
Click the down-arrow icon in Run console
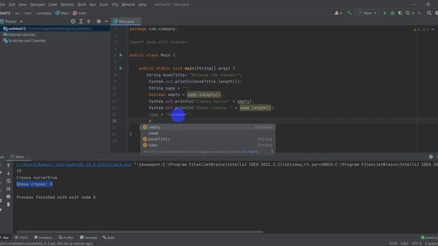[x=8, y=173]
